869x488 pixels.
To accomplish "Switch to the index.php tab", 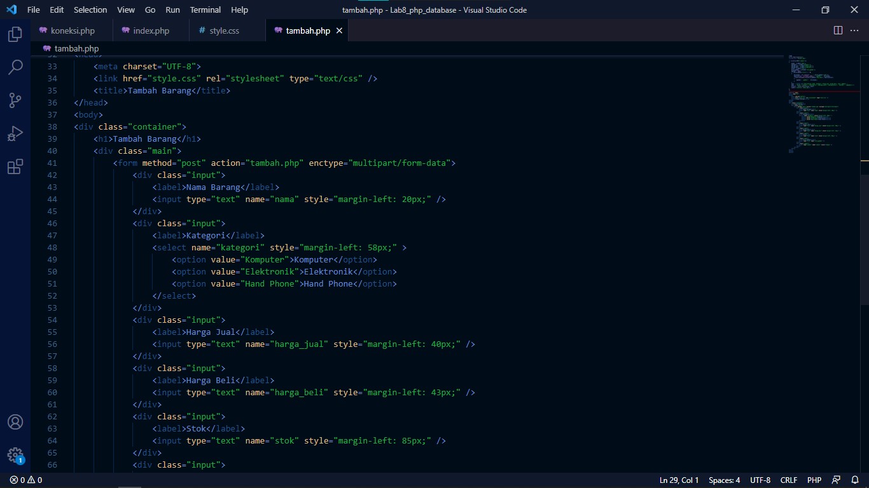I will pyautogui.click(x=151, y=30).
